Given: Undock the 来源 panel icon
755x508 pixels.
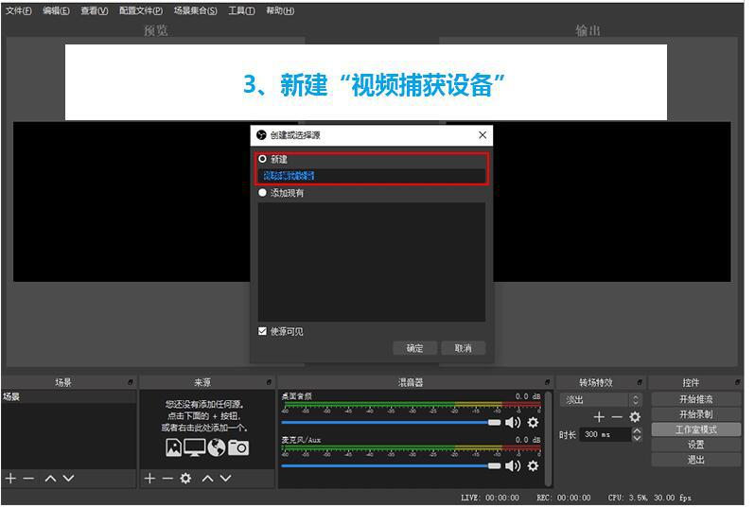Looking at the screenshot, I should click(x=269, y=382).
